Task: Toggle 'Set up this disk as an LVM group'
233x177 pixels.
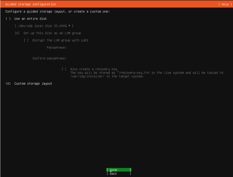Action: pos(17,33)
